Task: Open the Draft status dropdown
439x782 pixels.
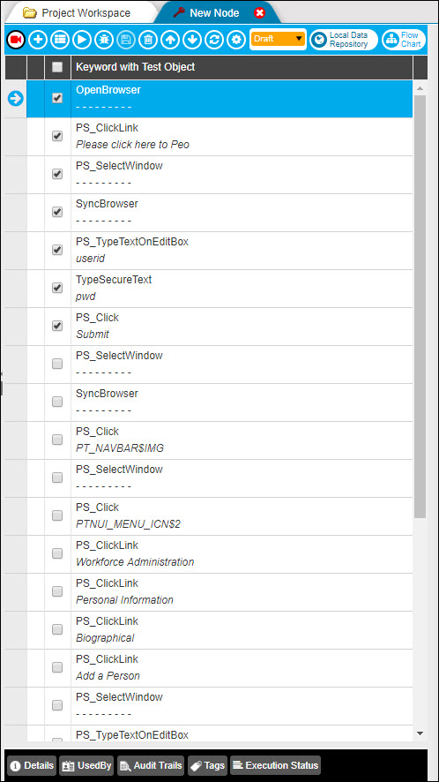Action: pyautogui.click(x=278, y=39)
